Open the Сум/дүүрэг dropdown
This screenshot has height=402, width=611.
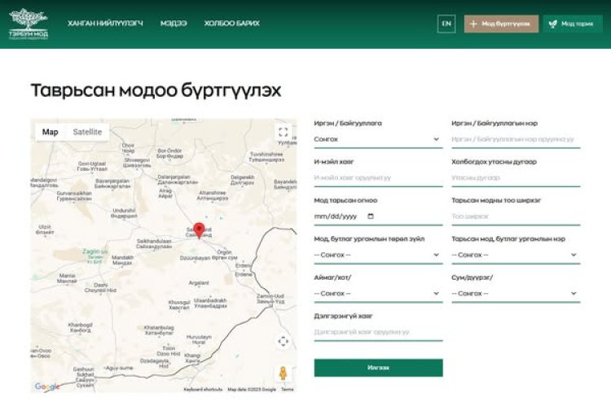pos(515,293)
